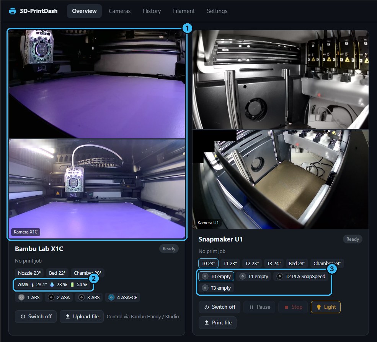Click the Kamera U1 label

point(208,223)
